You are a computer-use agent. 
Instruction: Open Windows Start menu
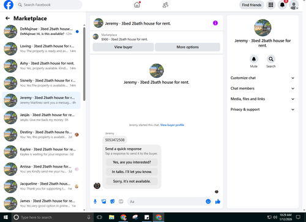[x=6, y=217]
